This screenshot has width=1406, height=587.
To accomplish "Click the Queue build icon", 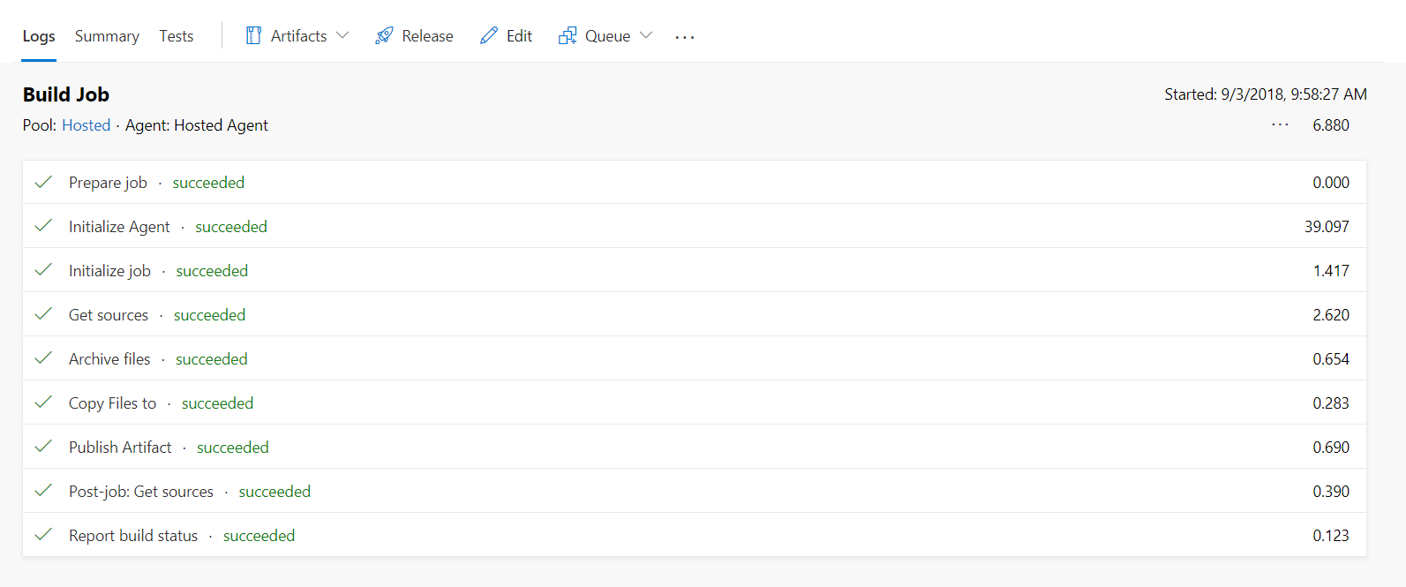I will click(568, 36).
